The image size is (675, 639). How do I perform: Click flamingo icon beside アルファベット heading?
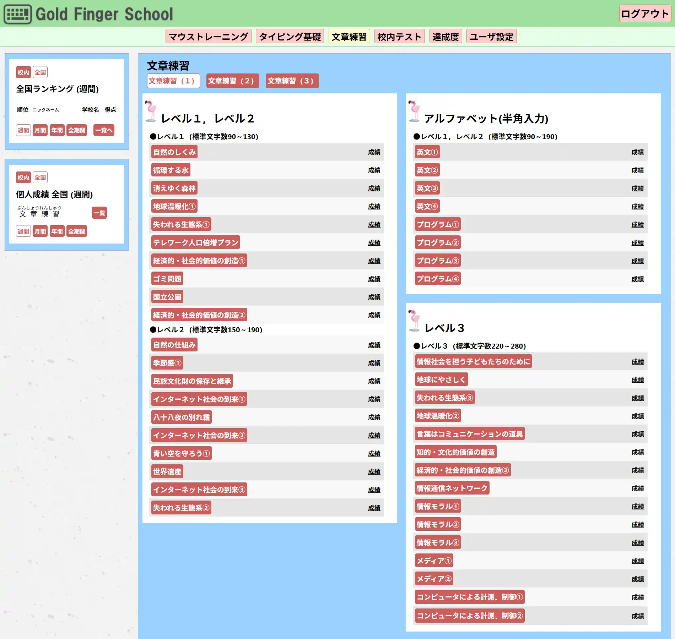tap(414, 111)
